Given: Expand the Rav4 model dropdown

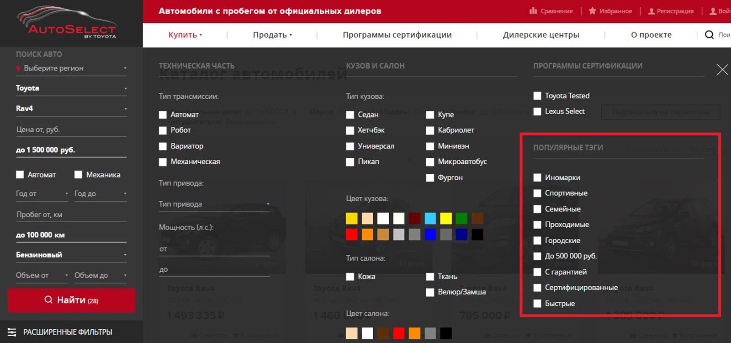Looking at the screenshot, I should (x=71, y=108).
